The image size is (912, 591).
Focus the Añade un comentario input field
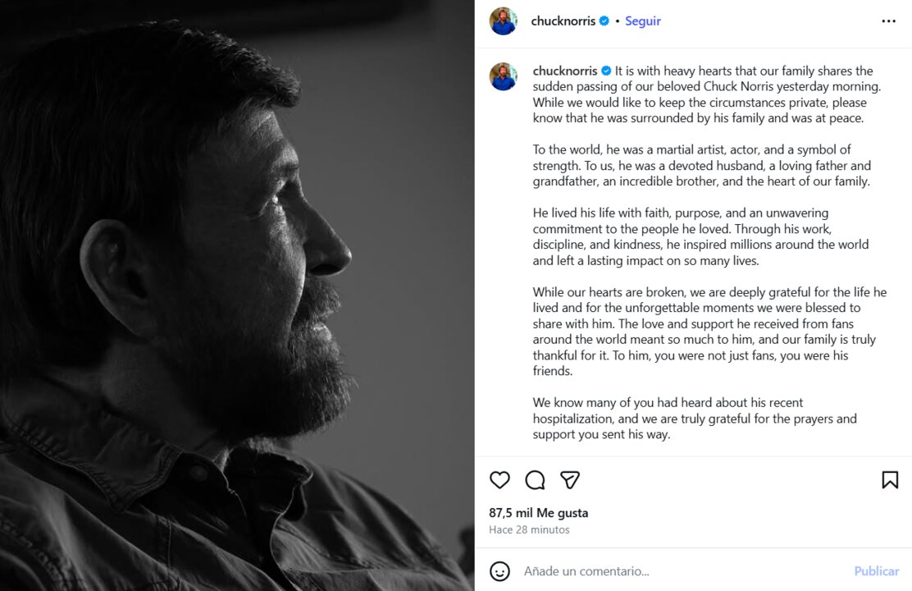[656, 571]
